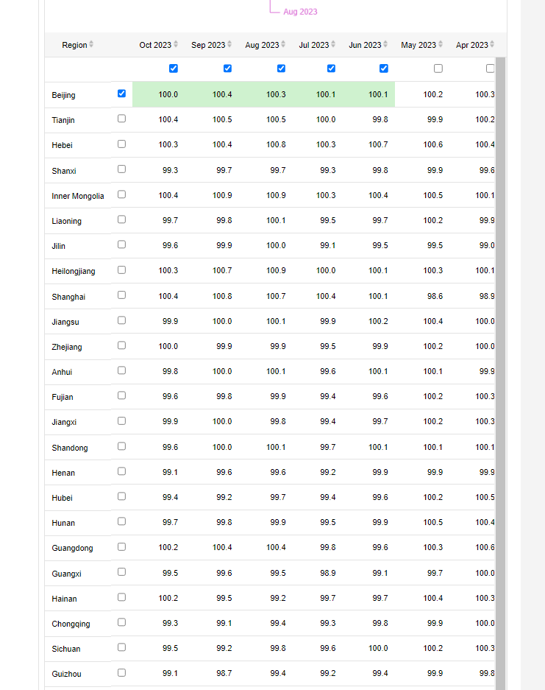Click the Jul 2023 column header text
The width and height of the screenshot is (545, 690).
[x=314, y=45]
